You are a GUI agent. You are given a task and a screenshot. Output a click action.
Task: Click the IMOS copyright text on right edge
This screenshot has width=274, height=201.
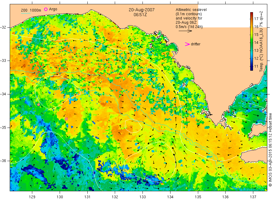pyautogui.click(x=270, y=150)
